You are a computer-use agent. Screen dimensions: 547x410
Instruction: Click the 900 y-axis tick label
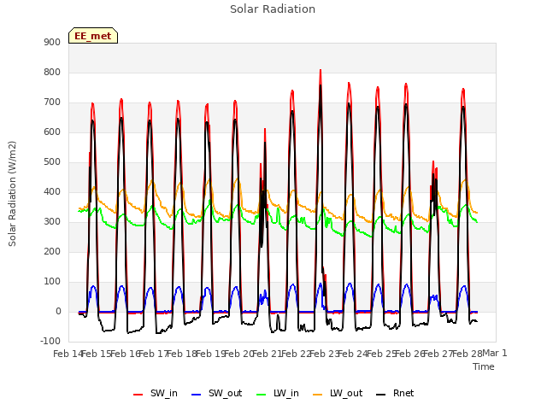[x=52, y=42]
